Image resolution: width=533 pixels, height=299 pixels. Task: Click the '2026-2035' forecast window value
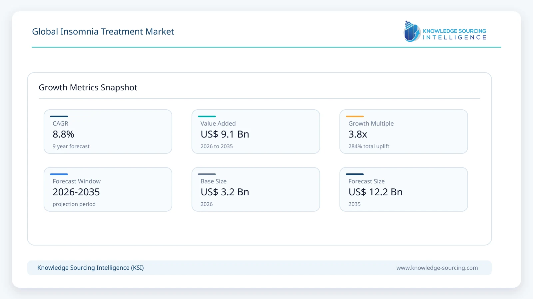76,192
